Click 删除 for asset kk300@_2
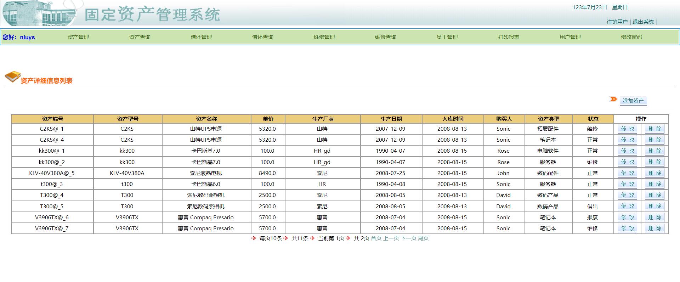This screenshot has width=680, height=282. [x=654, y=162]
